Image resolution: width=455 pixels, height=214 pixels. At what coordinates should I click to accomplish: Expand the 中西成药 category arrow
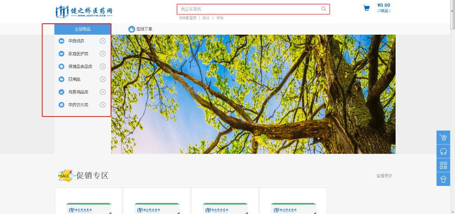click(103, 41)
